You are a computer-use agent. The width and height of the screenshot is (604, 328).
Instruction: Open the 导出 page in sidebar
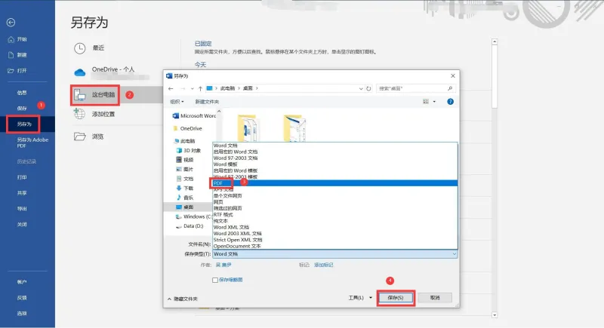coord(22,209)
